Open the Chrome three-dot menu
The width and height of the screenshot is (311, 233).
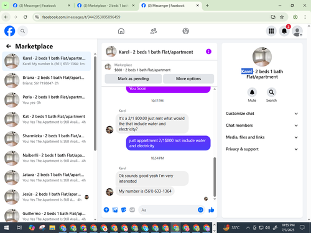[305, 17]
